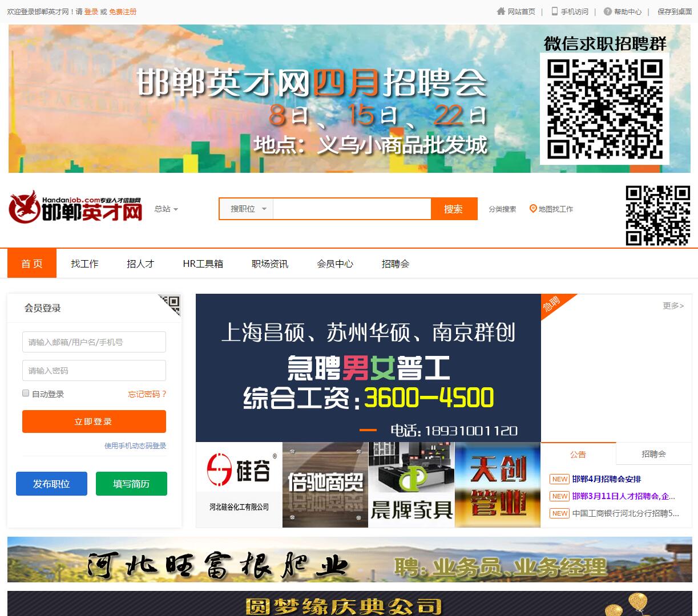The width and height of the screenshot is (698, 616).
Task: Switch to the 招聘会 tab in notices panel
Action: [653, 454]
